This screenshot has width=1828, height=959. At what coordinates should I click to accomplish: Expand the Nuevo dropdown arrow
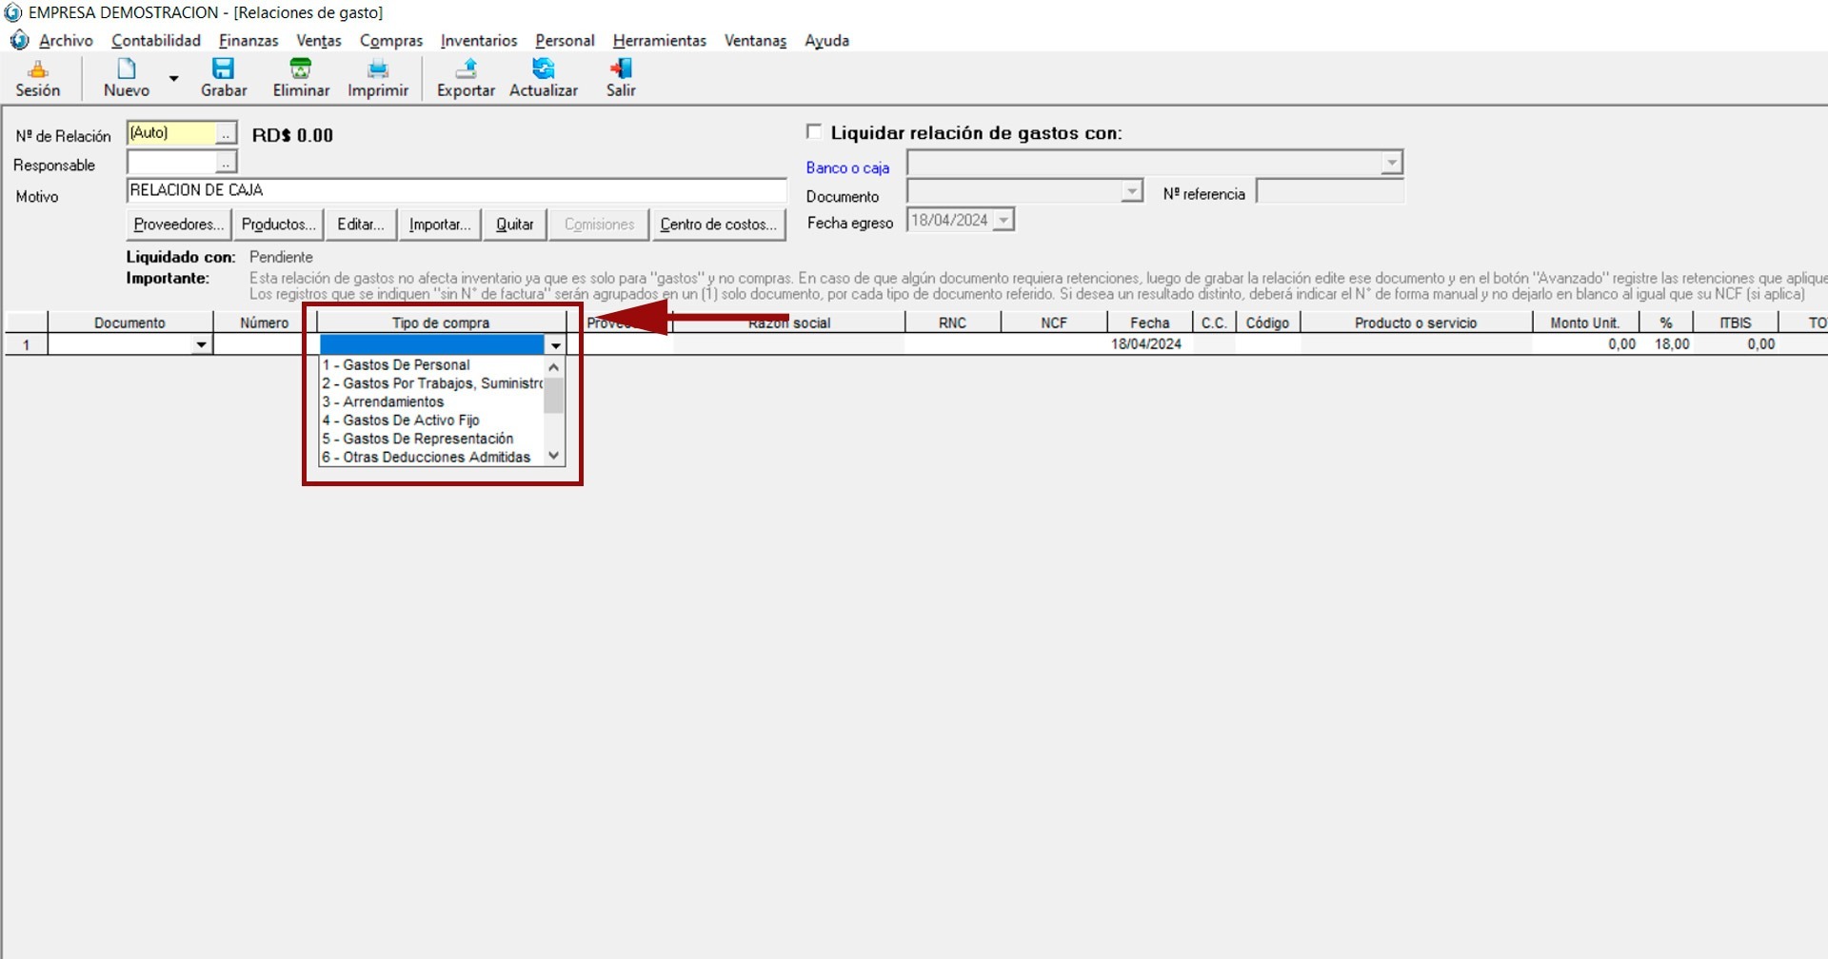(173, 78)
